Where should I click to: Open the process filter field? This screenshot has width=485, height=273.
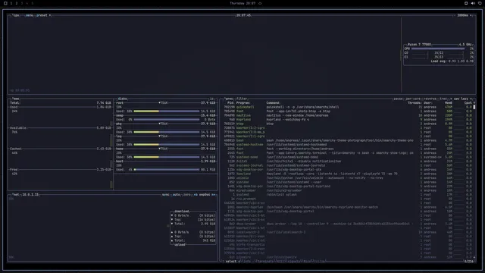pyautogui.click(x=242, y=99)
